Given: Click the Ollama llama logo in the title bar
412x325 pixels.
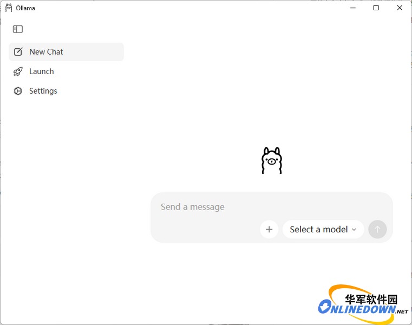Looking at the screenshot, I should coord(9,8).
